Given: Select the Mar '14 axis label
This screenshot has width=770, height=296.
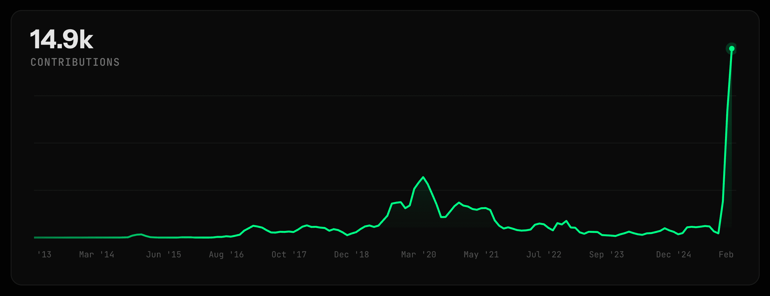Looking at the screenshot, I should pos(96,255).
